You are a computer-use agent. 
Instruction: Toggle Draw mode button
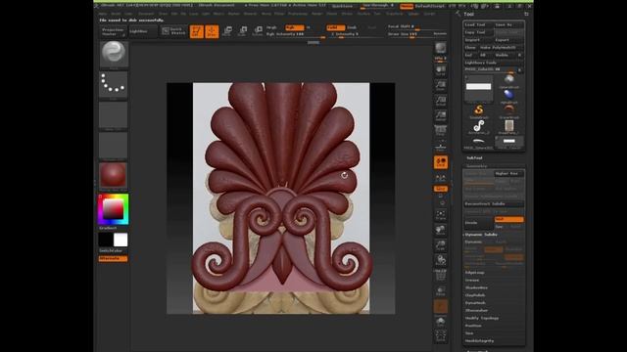point(212,31)
